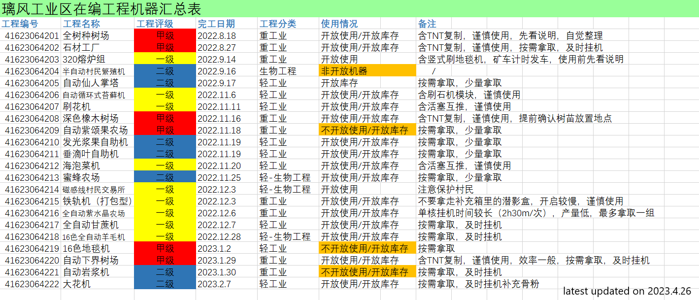The height and width of the screenshot is (300, 699).
Task: Select the remark cell for 全自动紫水晶农场
Action: click(x=536, y=213)
